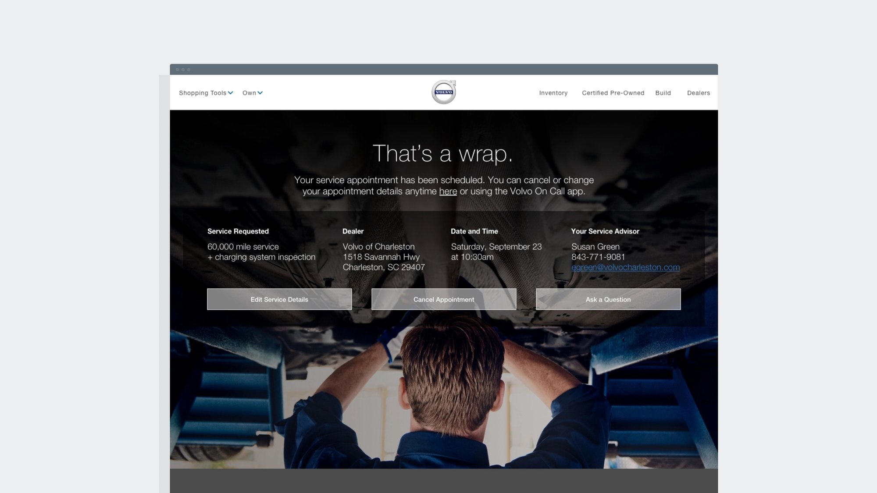877x493 pixels.
Task: Follow the 'here' appointment details link
Action: click(x=448, y=192)
